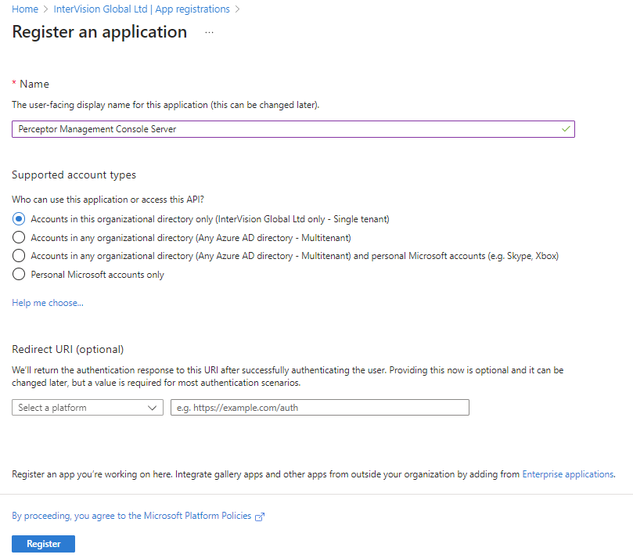Click the Register an application page heading
This screenshot has height=558, width=633.
pyautogui.click(x=99, y=32)
